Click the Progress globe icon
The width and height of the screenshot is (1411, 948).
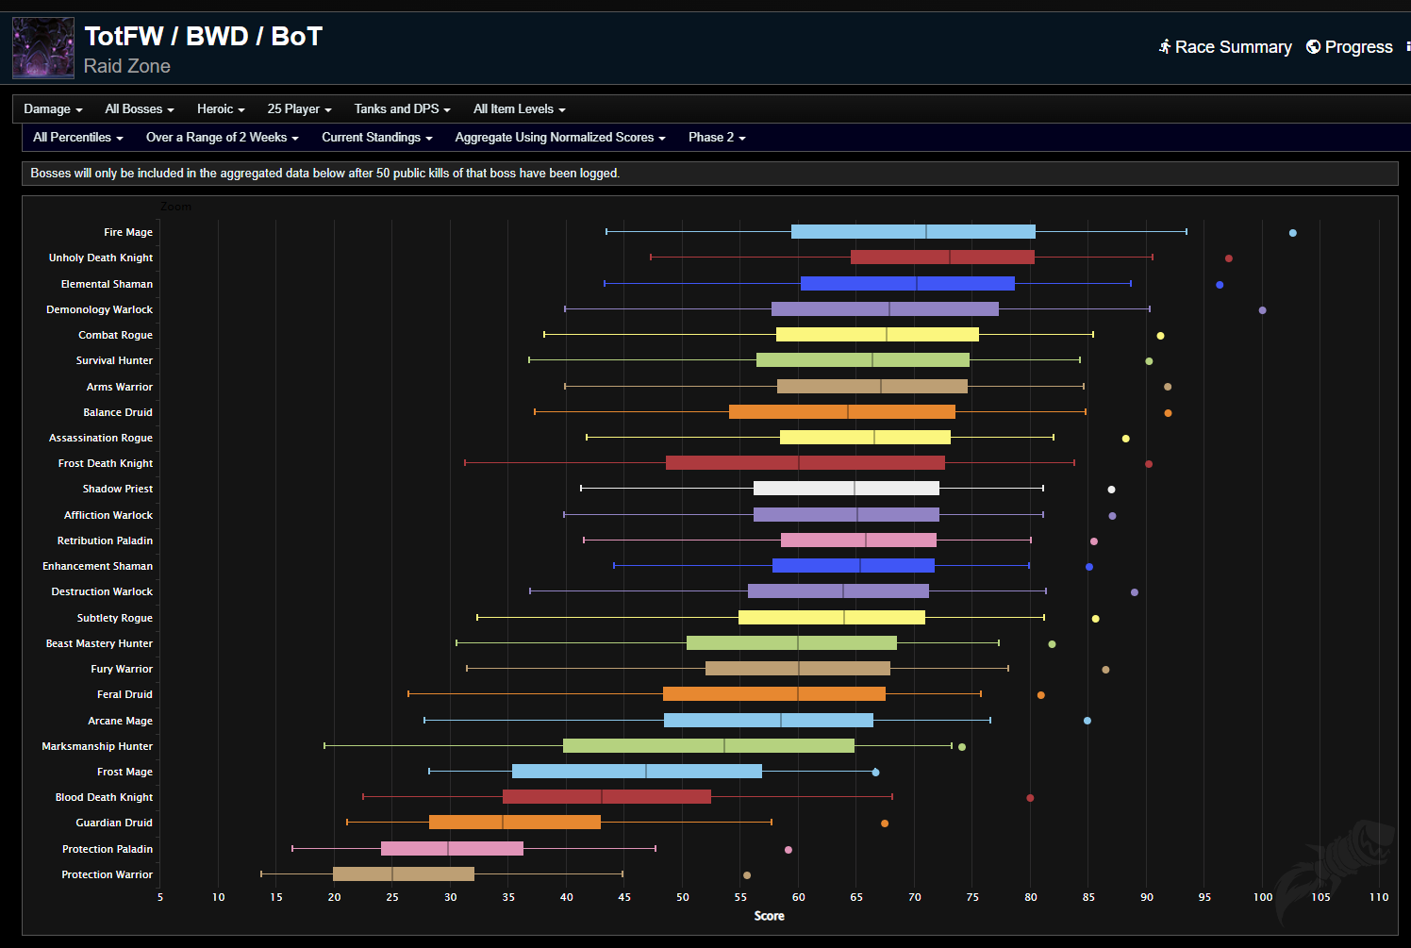click(x=1313, y=47)
